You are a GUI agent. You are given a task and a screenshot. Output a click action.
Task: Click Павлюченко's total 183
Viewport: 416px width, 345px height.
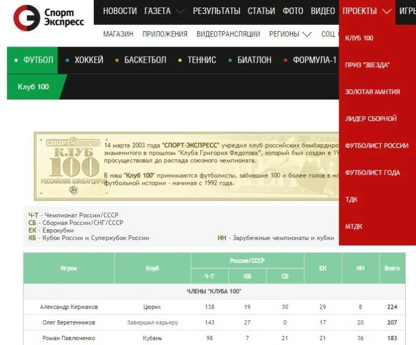[392, 338]
